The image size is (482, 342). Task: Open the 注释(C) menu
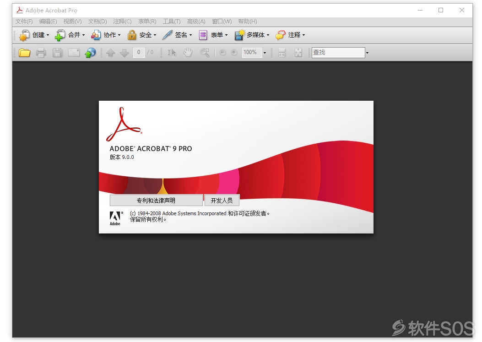tap(122, 22)
